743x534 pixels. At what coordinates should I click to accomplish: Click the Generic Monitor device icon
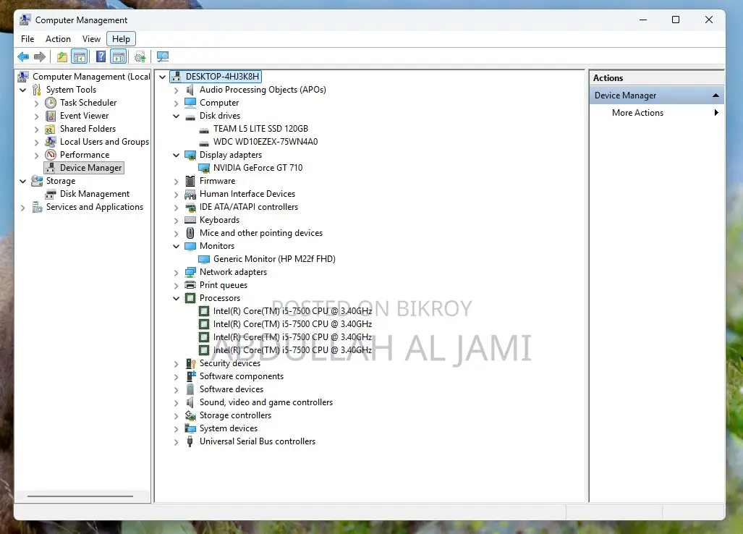[204, 259]
